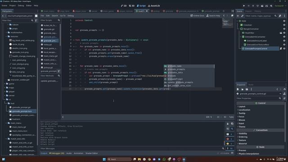Float the script editor window icon
The height and width of the screenshot is (162, 288).
(232, 16)
